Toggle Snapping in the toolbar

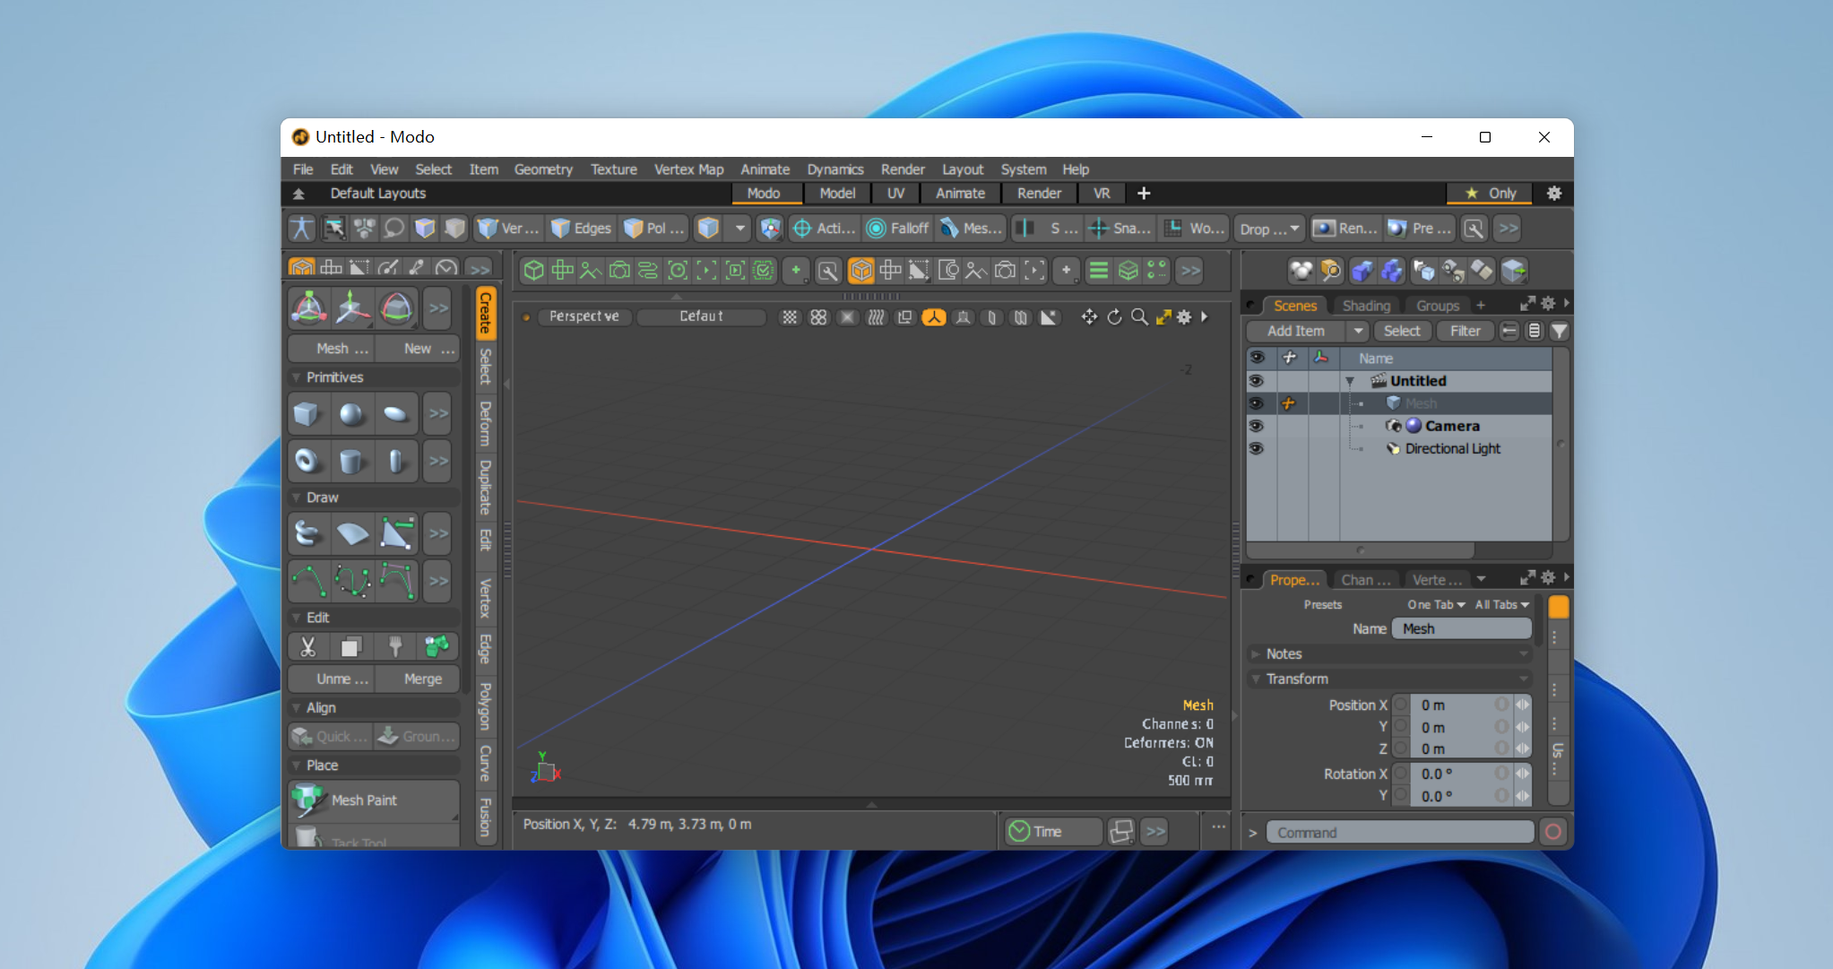point(1120,229)
